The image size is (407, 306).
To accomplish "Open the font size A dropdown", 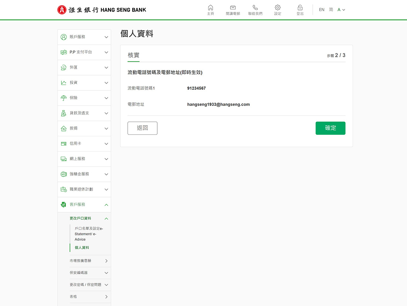I will point(341,10).
